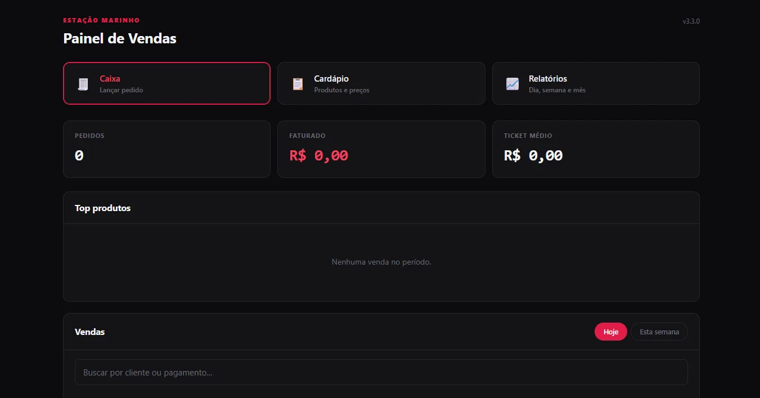Switch sales filter to Esta semana
The image size is (760, 398).
coord(659,332)
